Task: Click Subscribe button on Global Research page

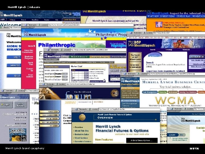Action: click(x=14, y=65)
